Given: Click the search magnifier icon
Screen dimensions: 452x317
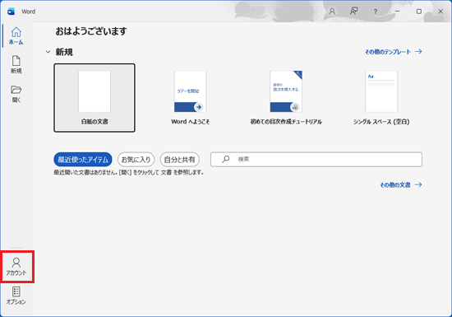Looking at the screenshot, I should [x=226, y=159].
